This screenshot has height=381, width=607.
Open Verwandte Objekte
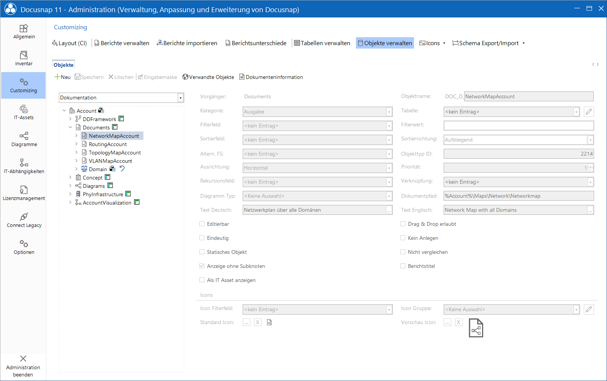tap(208, 77)
